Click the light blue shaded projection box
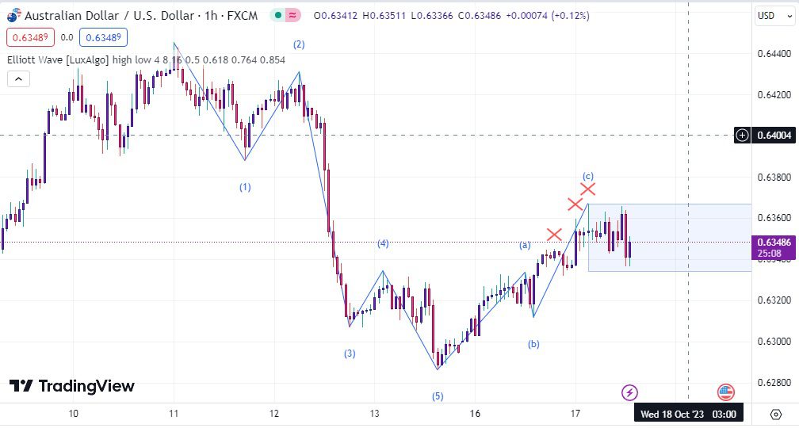 click(670, 238)
